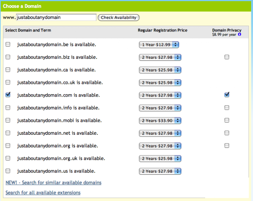Enable Domain Privacy for the .net domain
Image resolution: width=253 pixels, height=201 pixels.
coord(227,133)
